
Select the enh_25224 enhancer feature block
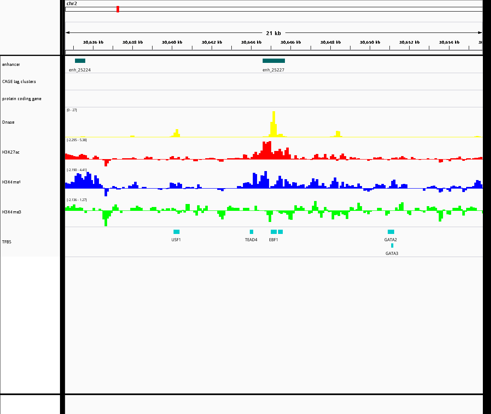click(80, 61)
